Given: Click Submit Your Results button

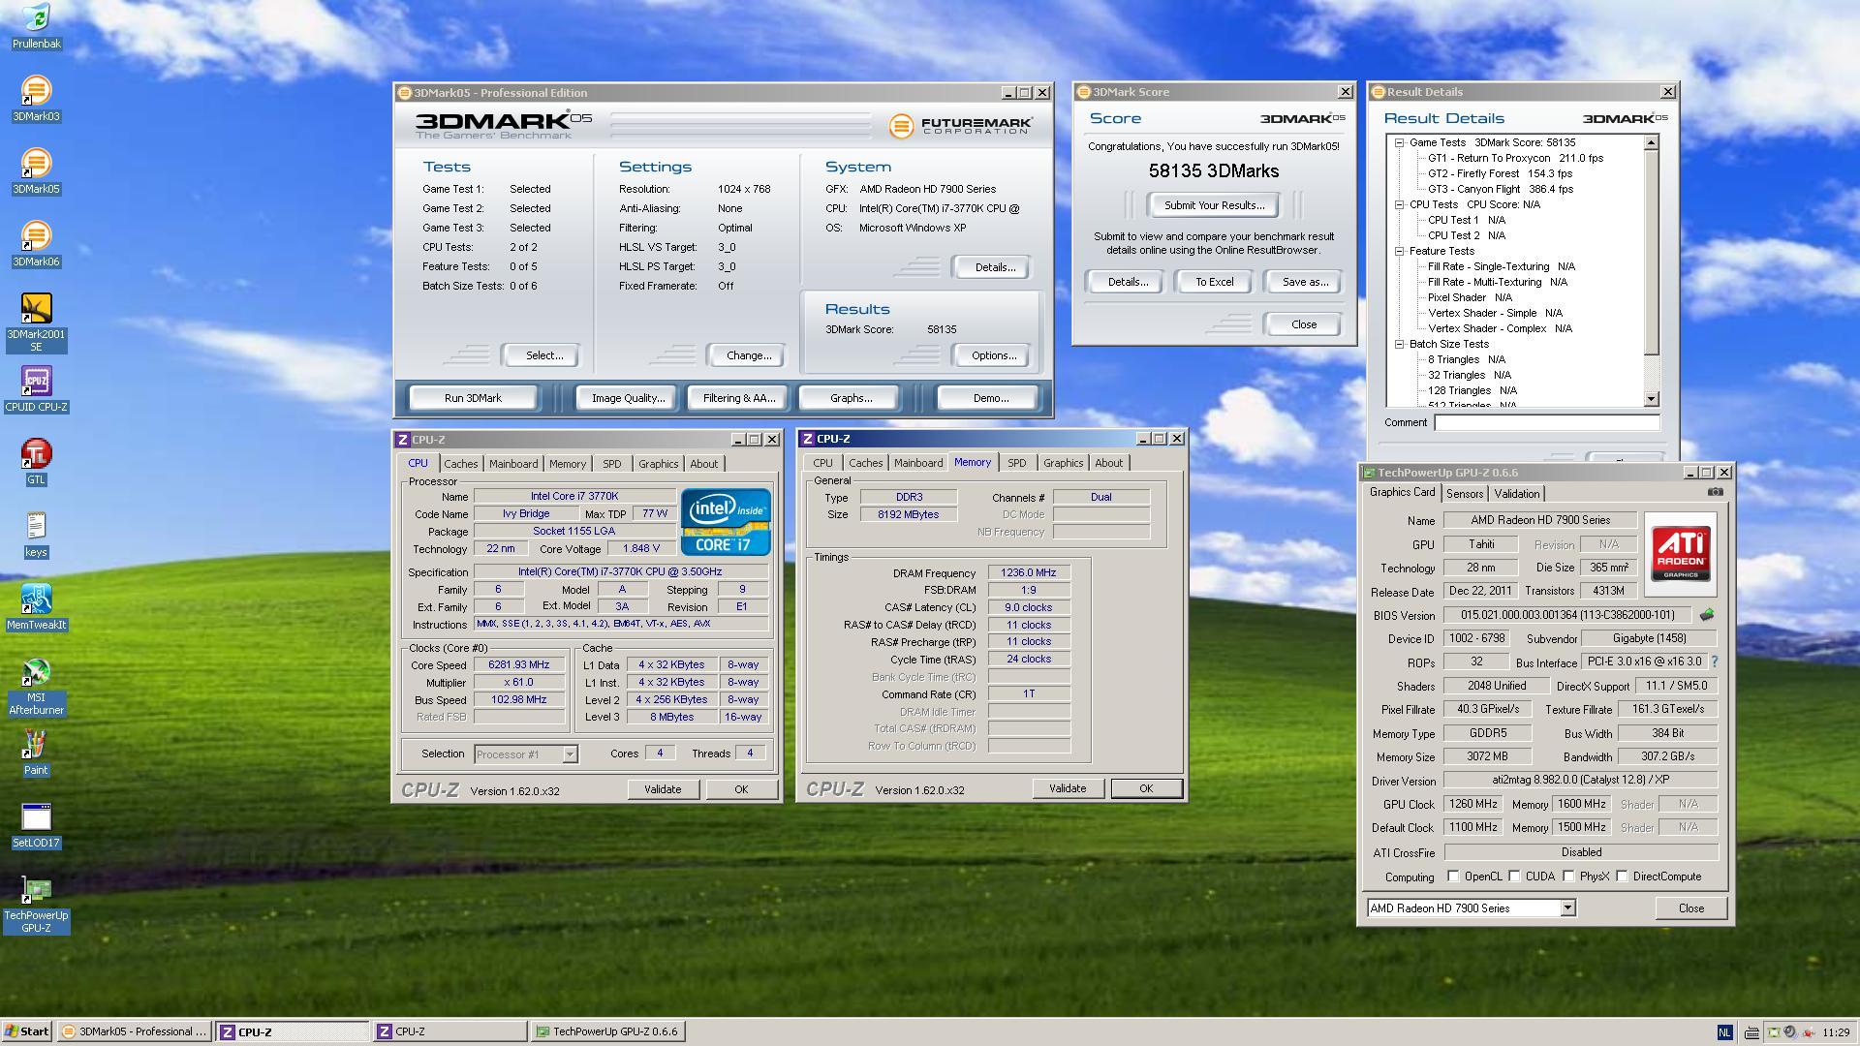Looking at the screenshot, I should pos(1214,205).
